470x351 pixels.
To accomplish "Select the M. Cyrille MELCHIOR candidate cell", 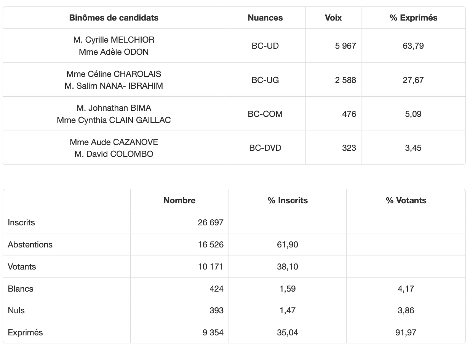I will (114, 46).
